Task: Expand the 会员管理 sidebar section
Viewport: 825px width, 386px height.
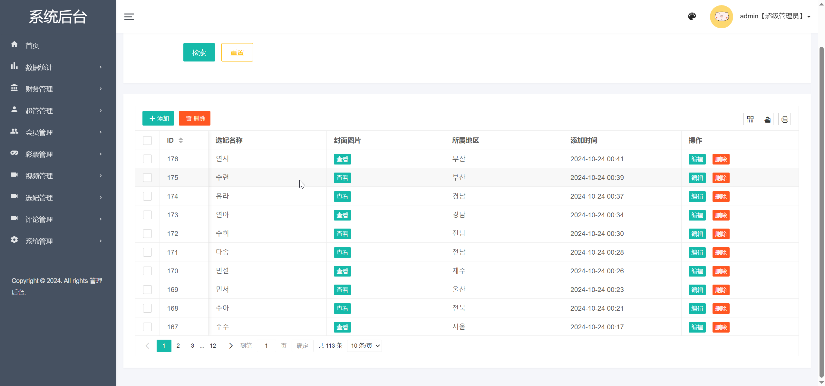Action: click(39, 132)
